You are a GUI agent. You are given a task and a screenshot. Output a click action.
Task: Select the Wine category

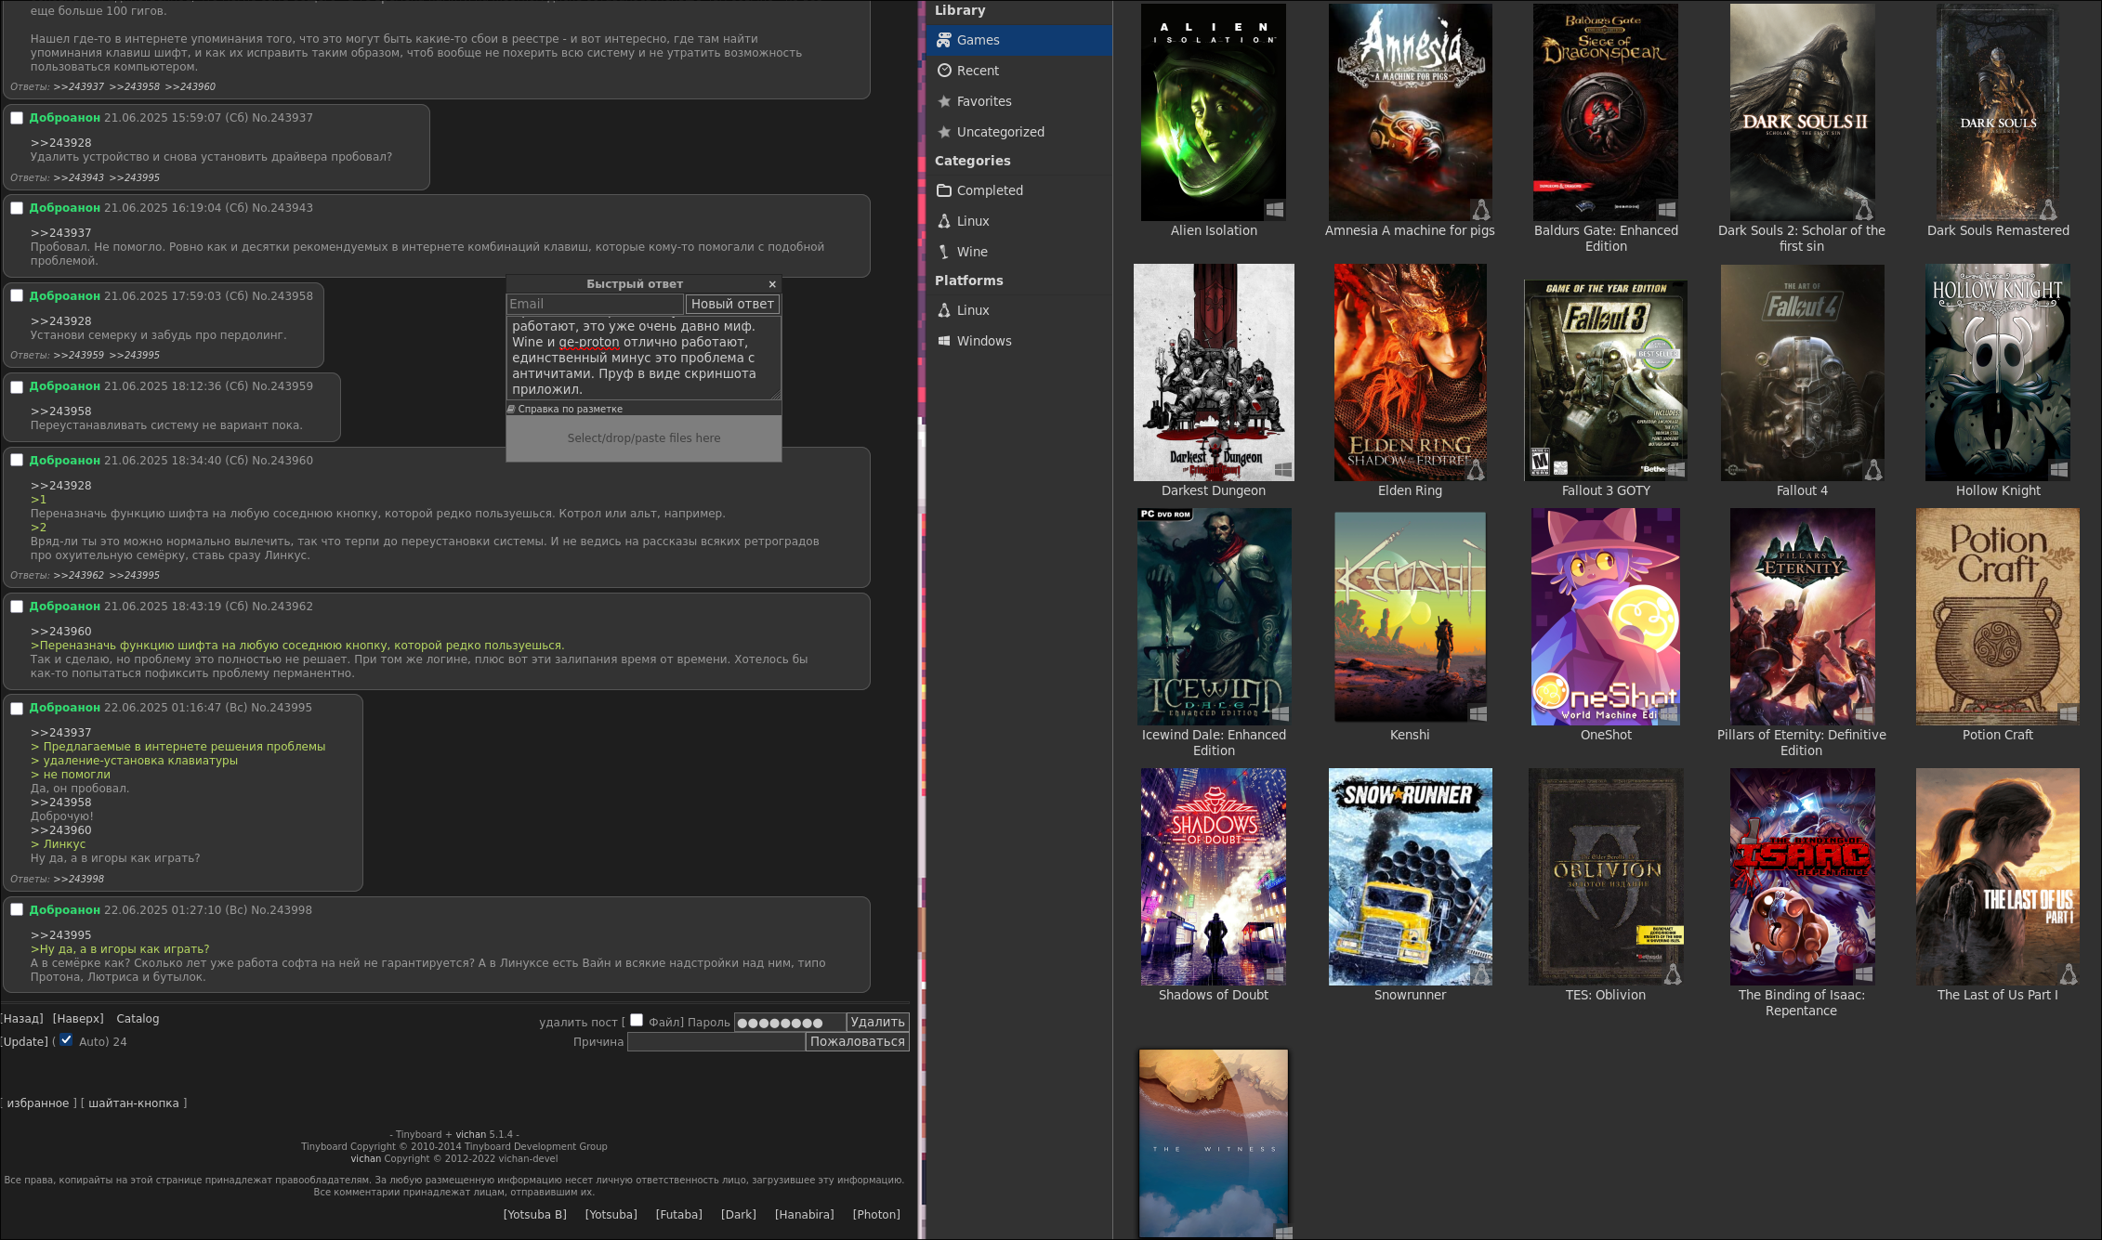(x=1019, y=252)
